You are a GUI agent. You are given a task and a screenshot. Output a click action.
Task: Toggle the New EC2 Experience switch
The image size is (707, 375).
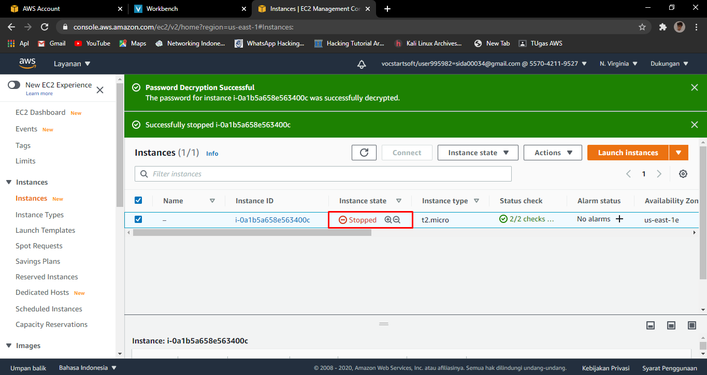(x=14, y=85)
